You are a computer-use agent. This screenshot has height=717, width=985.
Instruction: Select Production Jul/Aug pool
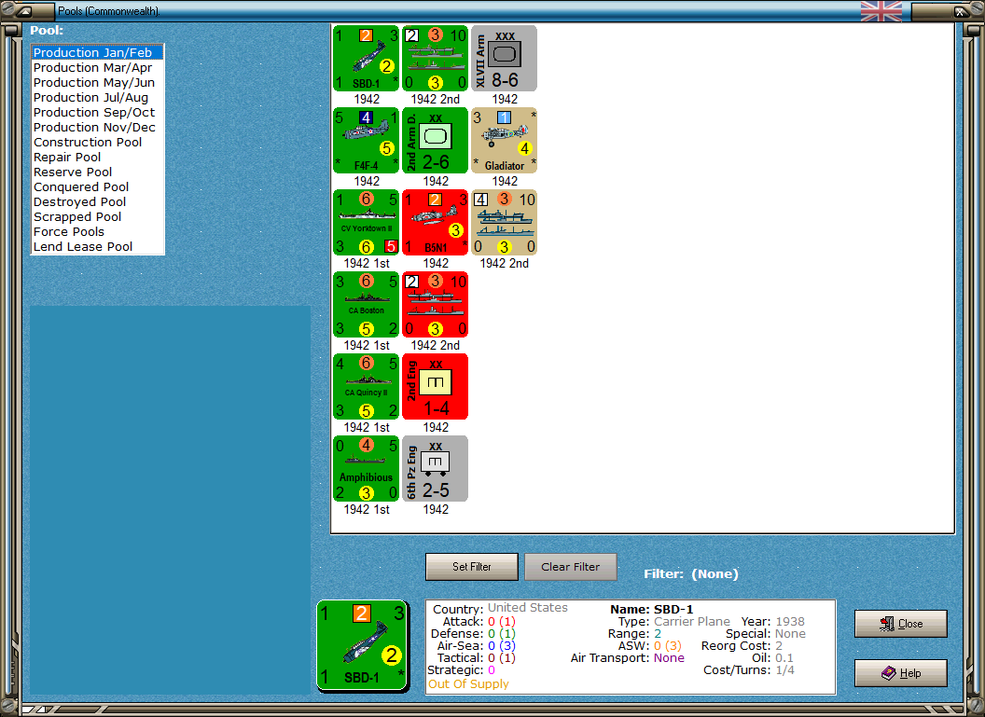[x=97, y=98]
